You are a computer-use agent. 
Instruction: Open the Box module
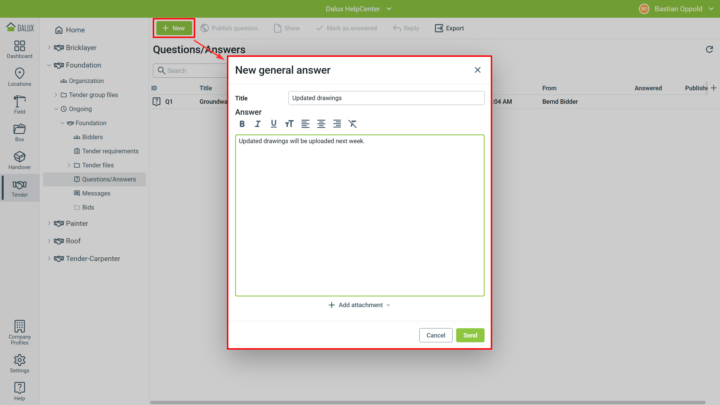click(x=20, y=133)
